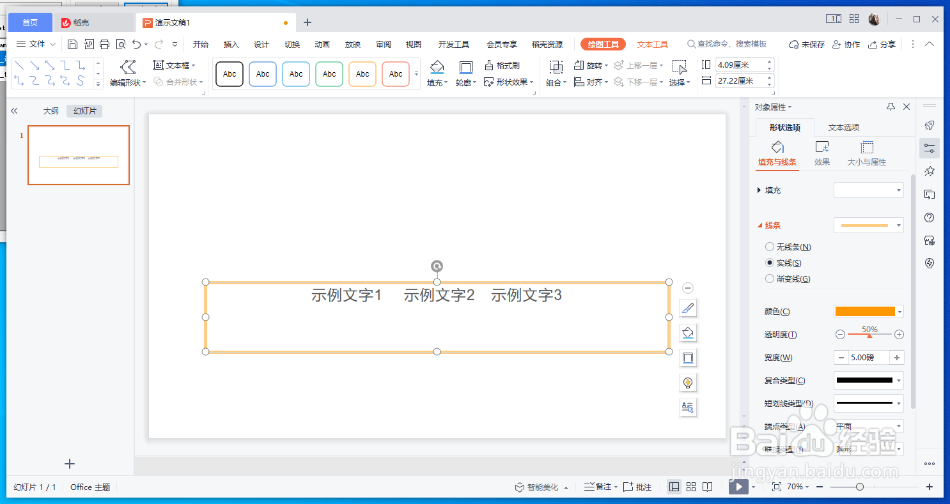Switch to the 插入 ribbon tab

click(x=231, y=44)
